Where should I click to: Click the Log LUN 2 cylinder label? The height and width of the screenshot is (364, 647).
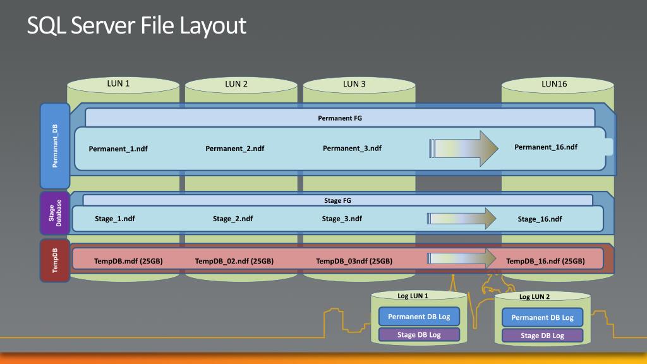point(535,296)
